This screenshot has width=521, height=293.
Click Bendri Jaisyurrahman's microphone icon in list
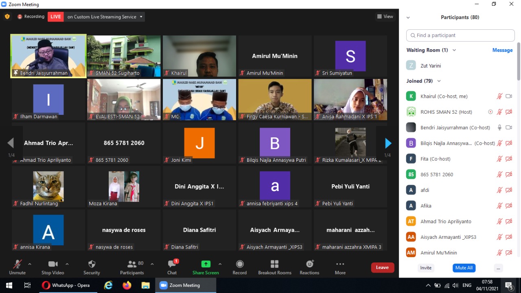(499, 128)
